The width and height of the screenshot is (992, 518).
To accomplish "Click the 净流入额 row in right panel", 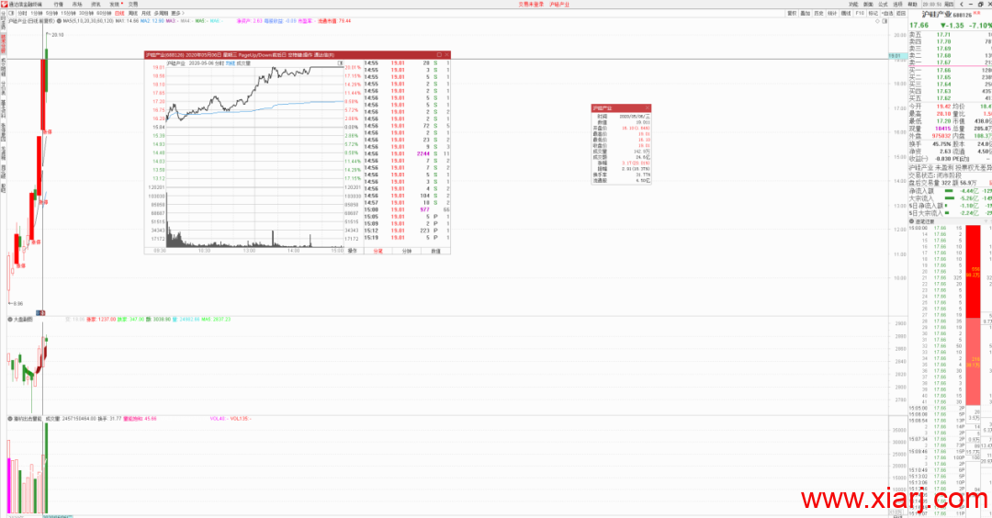I will click(x=950, y=190).
